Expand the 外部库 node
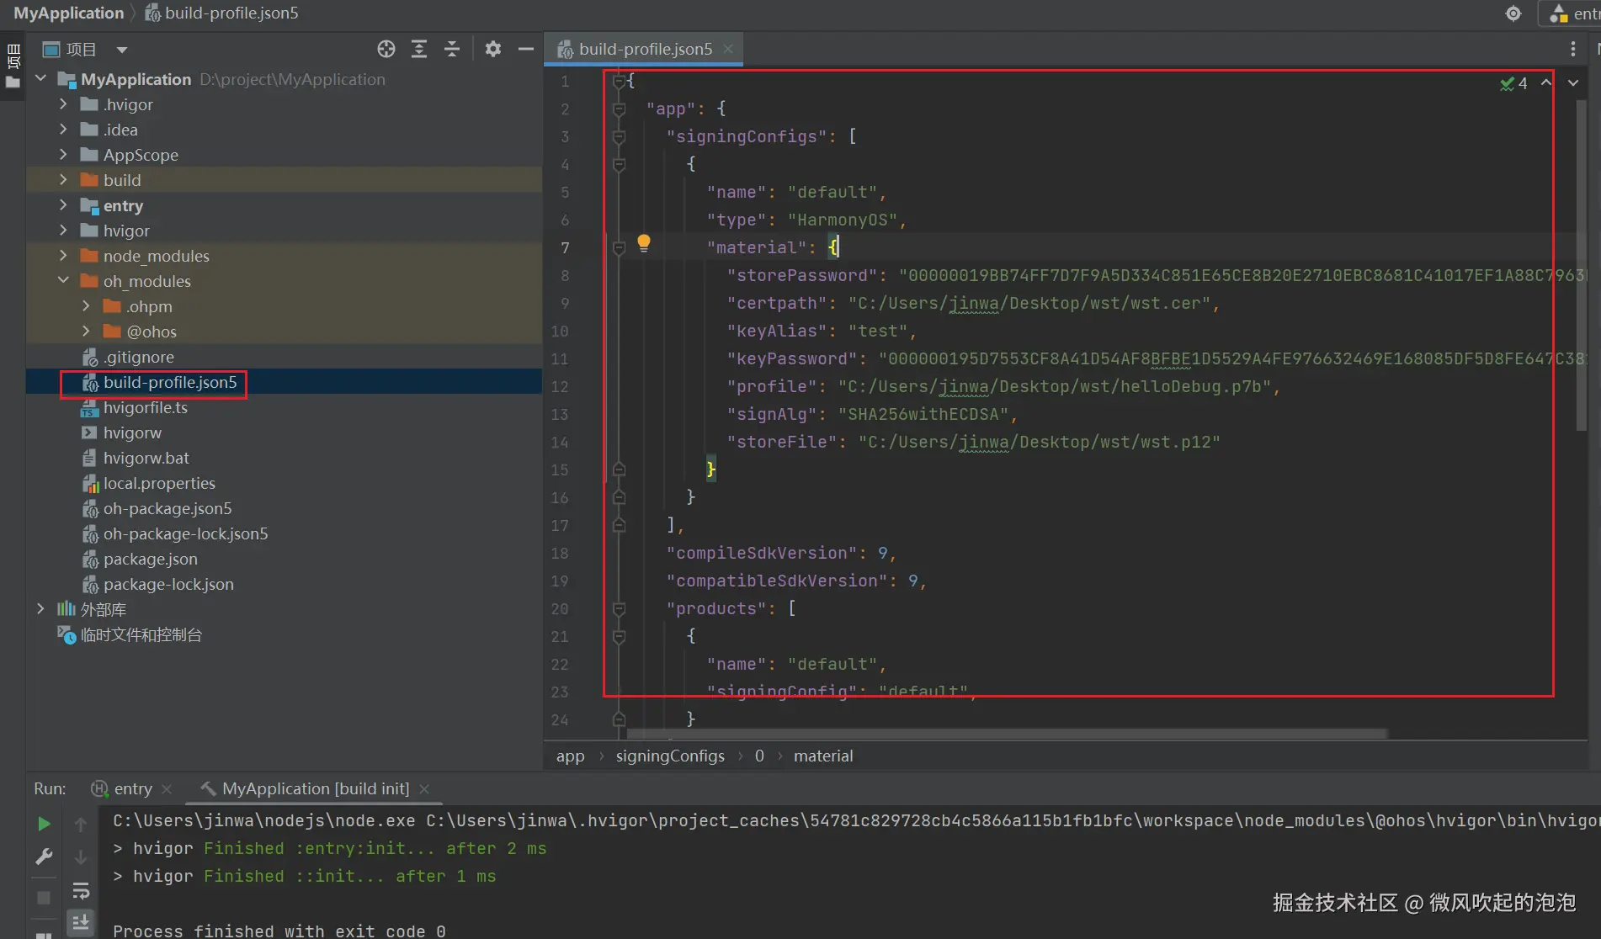This screenshot has height=939, width=1601. [40, 608]
